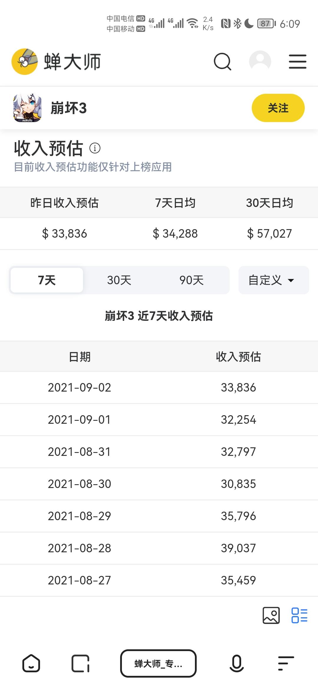Select the 7天 range tab
This screenshot has width=318, height=690.
(47, 280)
